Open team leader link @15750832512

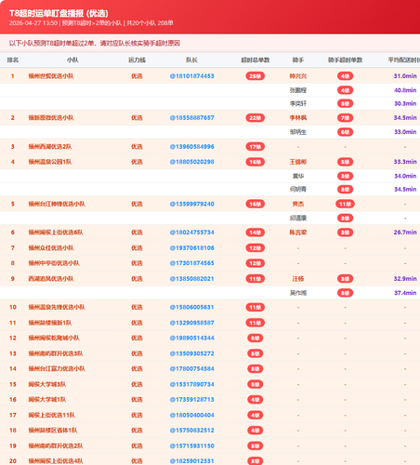tap(191, 431)
